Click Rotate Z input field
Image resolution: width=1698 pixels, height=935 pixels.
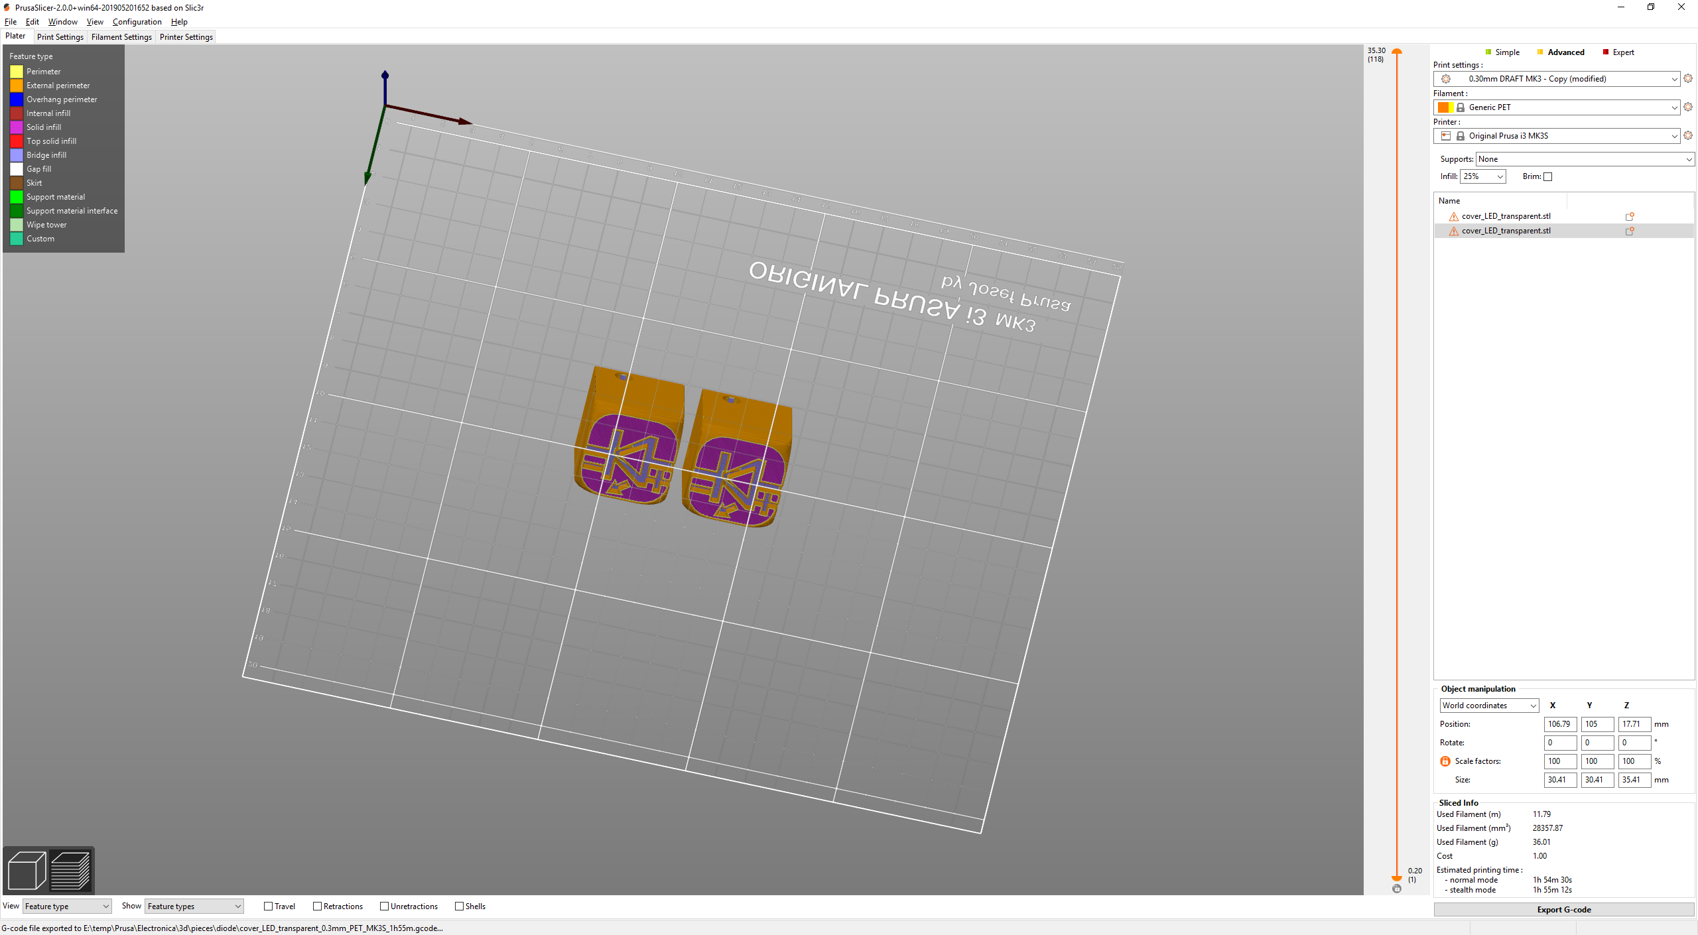tap(1634, 743)
